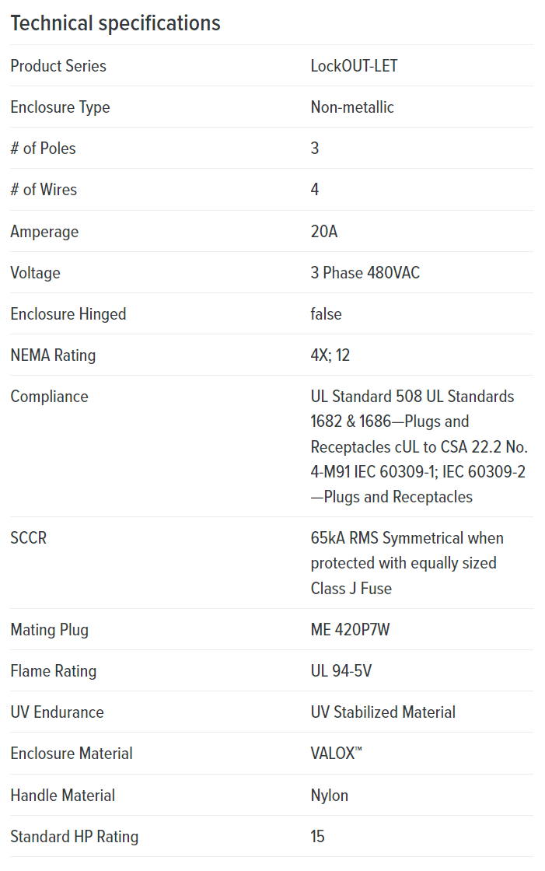This screenshot has height=871, width=545.
Task: Select the UL 94-5V flame rating value
Action: pyautogui.click(x=341, y=670)
